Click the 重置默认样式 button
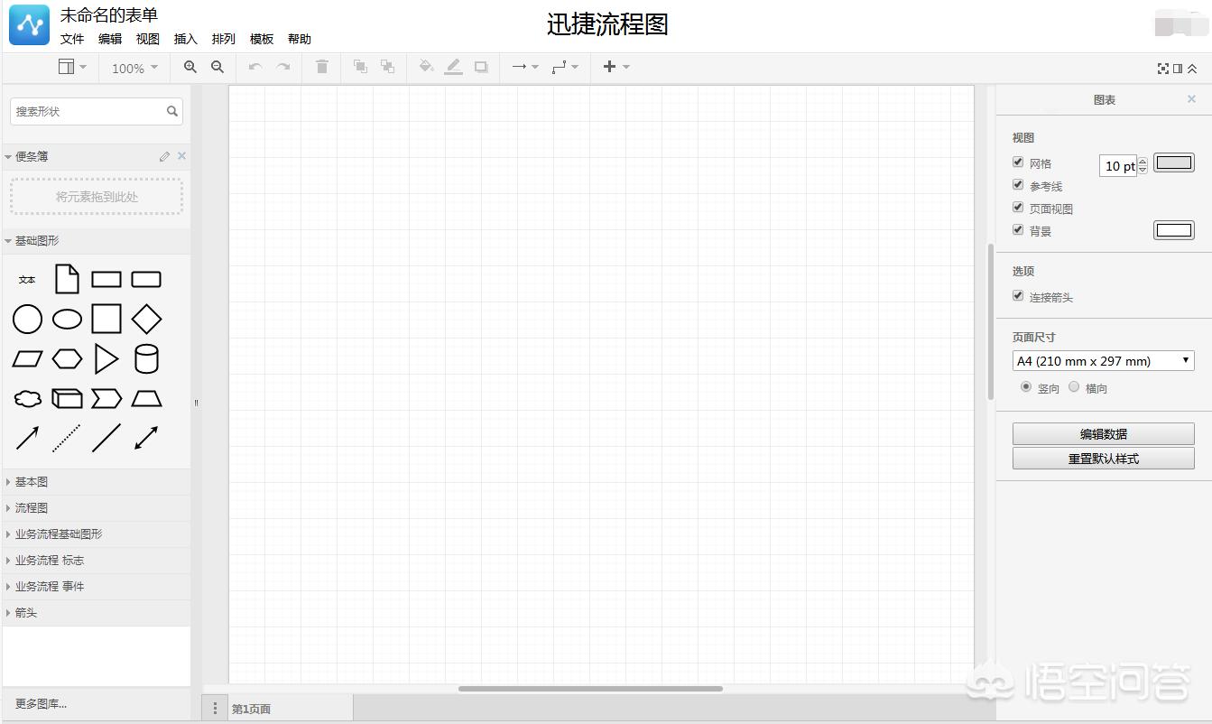 click(1104, 459)
